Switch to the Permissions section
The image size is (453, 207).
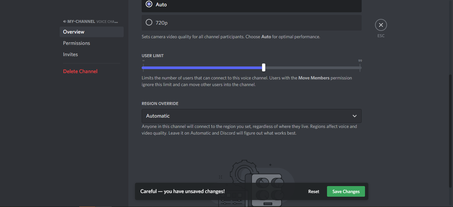77,43
